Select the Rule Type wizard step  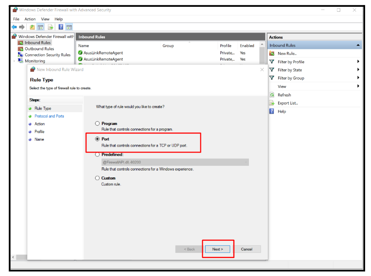coord(43,109)
